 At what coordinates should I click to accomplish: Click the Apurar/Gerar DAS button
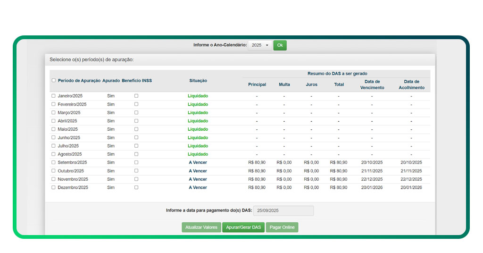[243, 228]
